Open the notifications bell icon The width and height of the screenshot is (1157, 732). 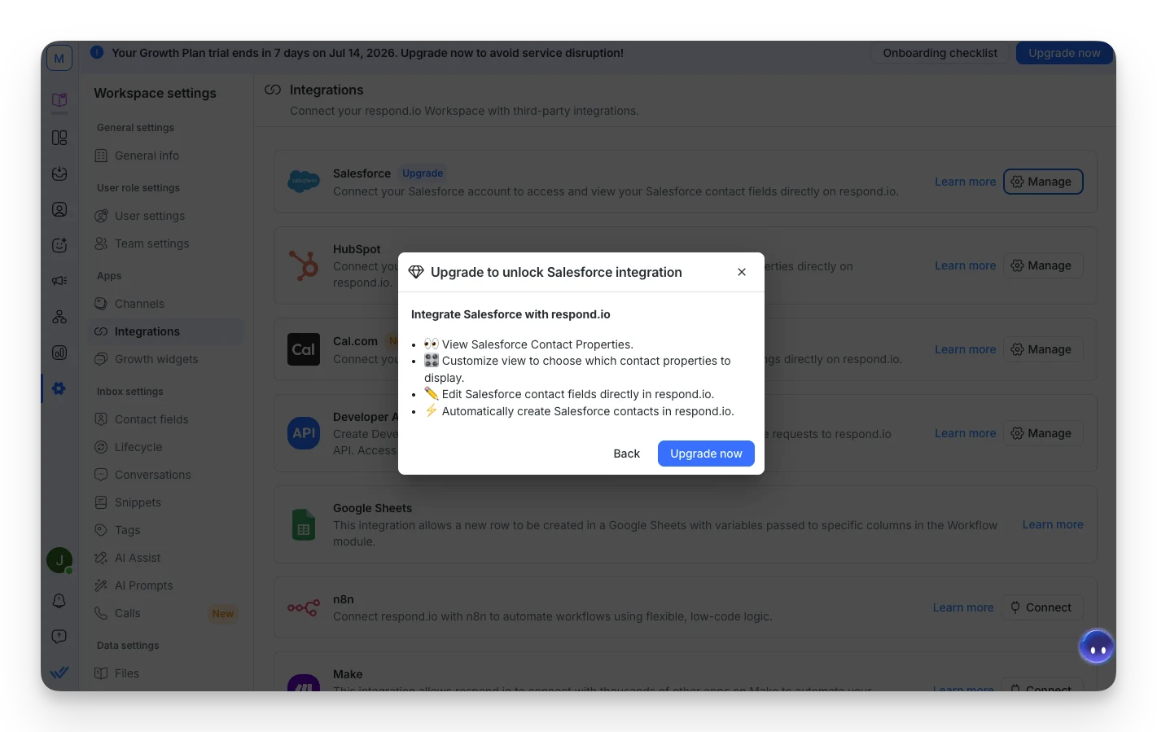pyautogui.click(x=59, y=601)
